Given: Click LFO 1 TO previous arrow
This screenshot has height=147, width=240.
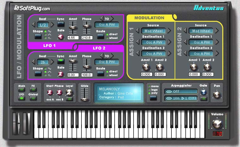Looking at the screenshot, I should pyautogui.click(x=101, y=19).
